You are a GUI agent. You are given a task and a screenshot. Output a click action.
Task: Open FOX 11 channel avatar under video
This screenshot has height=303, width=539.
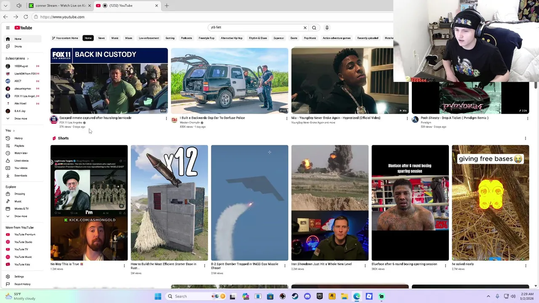tap(54, 120)
